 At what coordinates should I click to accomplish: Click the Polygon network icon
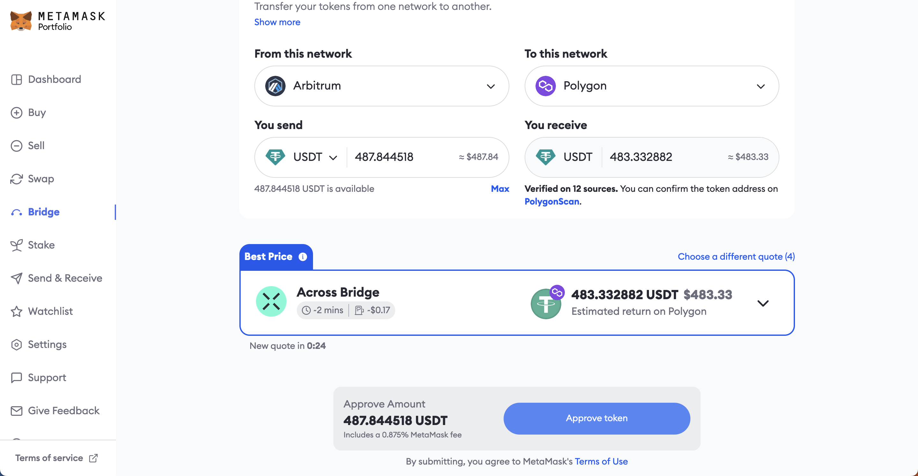coord(545,86)
